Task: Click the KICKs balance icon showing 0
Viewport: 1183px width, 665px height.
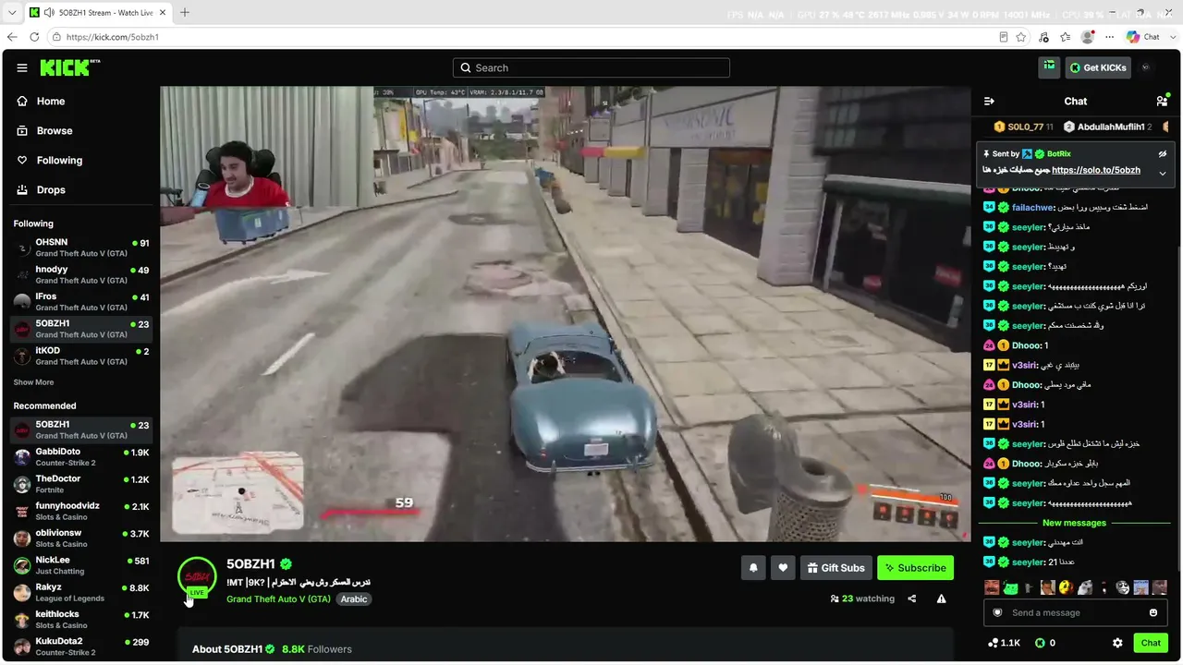Action: (x=1040, y=643)
